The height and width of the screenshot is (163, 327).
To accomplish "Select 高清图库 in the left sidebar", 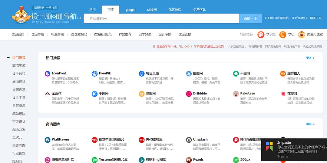I will [x=19, y=66].
